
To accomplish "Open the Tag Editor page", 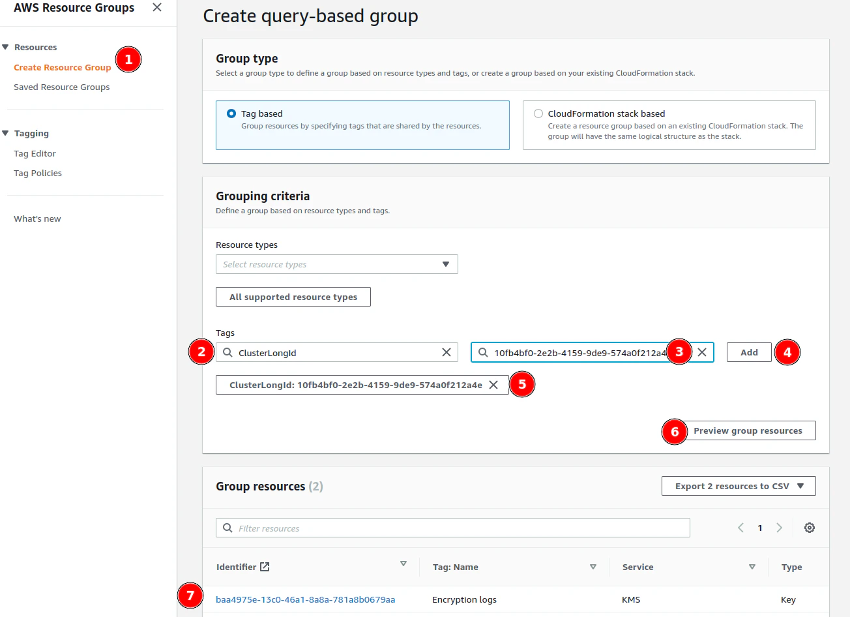I will [35, 153].
